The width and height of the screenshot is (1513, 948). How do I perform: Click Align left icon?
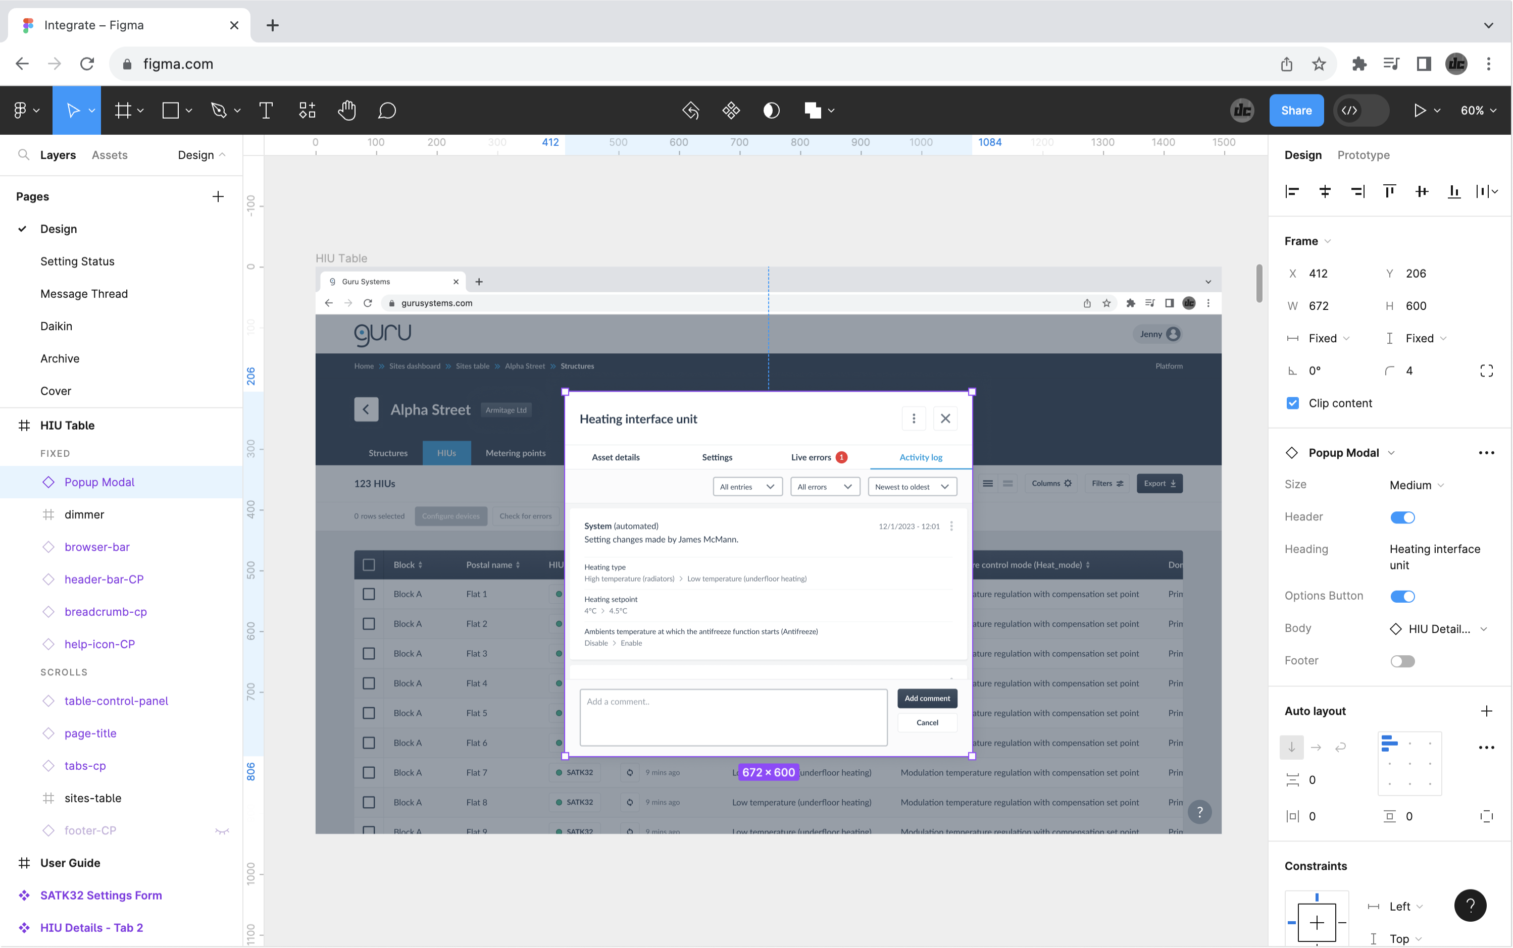[1292, 191]
